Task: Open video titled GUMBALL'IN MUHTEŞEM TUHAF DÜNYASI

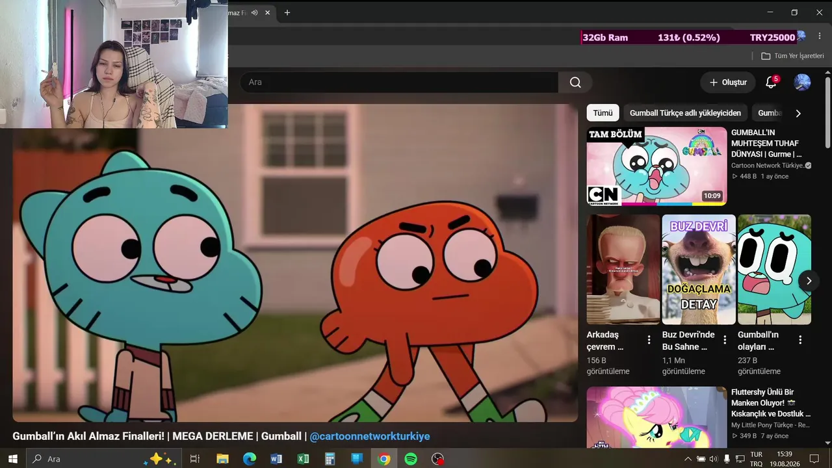Action: click(x=768, y=143)
